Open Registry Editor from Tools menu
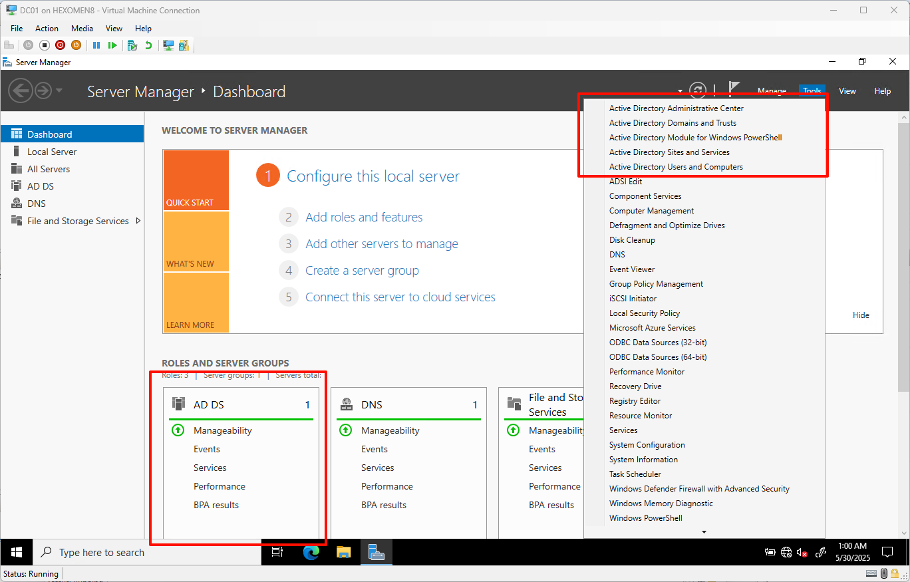The width and height of the screenshot is (910, 582). (635, 401)
